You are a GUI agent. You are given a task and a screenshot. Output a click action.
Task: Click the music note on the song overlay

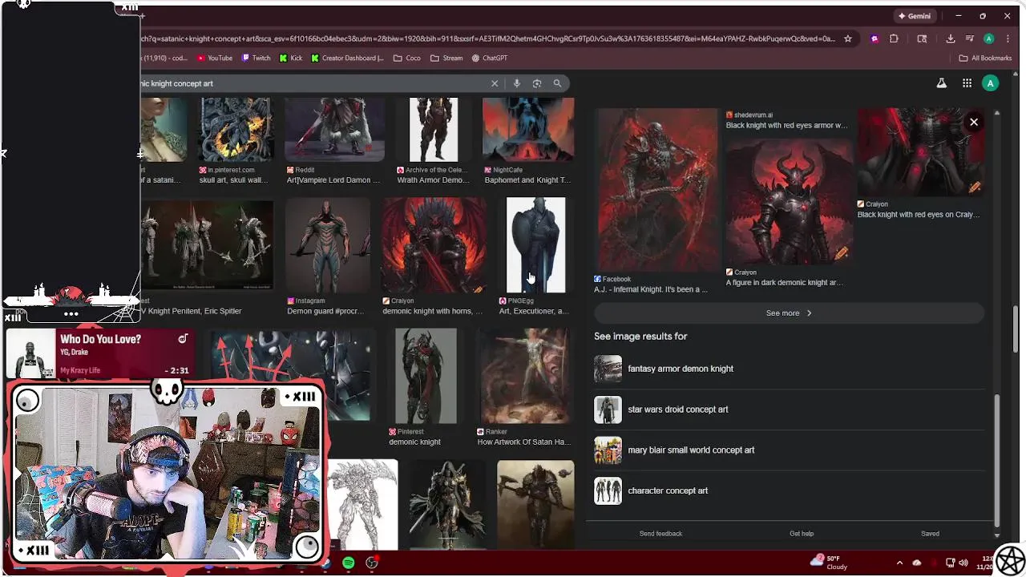(183, 339)
